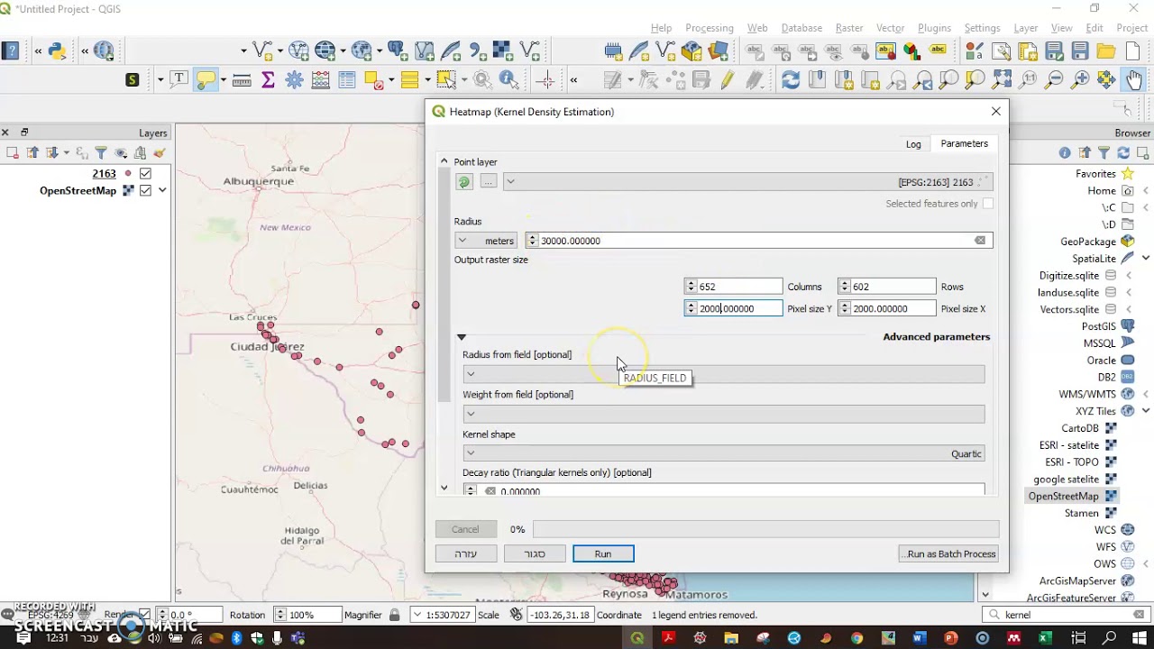The image size is (1154, 649).
Task: Open the Processing Toolbox gear icon
Action: pos(294,80)
